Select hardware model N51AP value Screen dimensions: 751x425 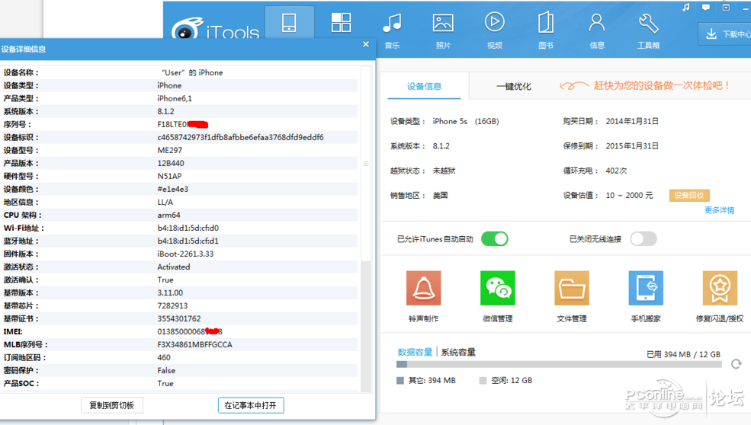click(169, 176)
